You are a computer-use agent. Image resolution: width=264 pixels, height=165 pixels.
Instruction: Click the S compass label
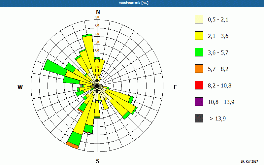98,161
